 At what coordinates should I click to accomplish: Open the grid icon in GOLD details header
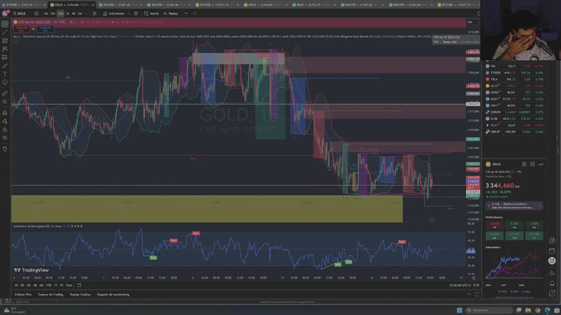(524, 164)
